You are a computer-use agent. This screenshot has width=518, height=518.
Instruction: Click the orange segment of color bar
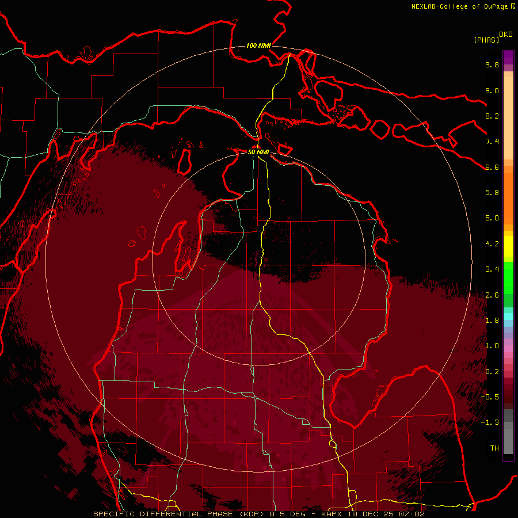point(508,198)
